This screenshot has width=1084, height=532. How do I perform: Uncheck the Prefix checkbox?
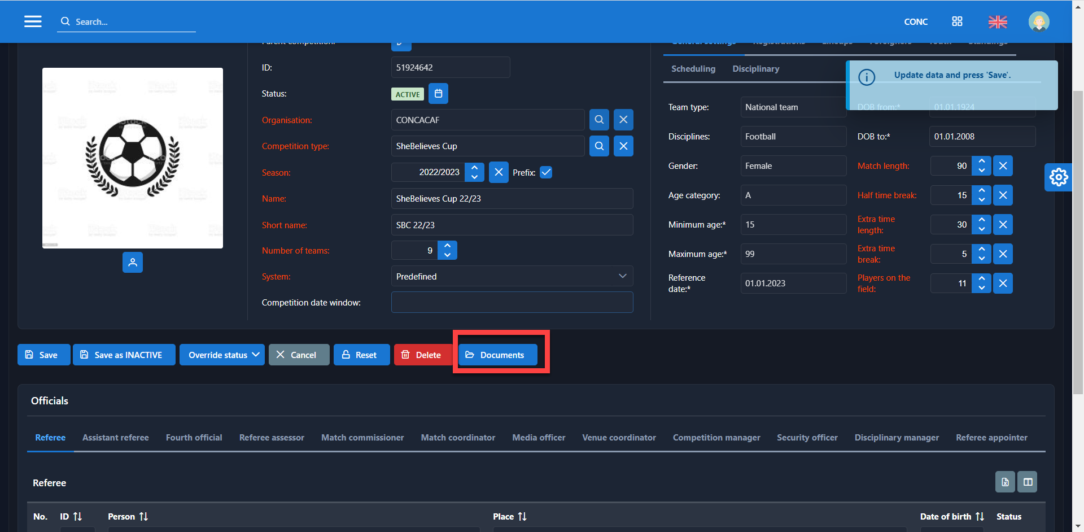(546, 172)
